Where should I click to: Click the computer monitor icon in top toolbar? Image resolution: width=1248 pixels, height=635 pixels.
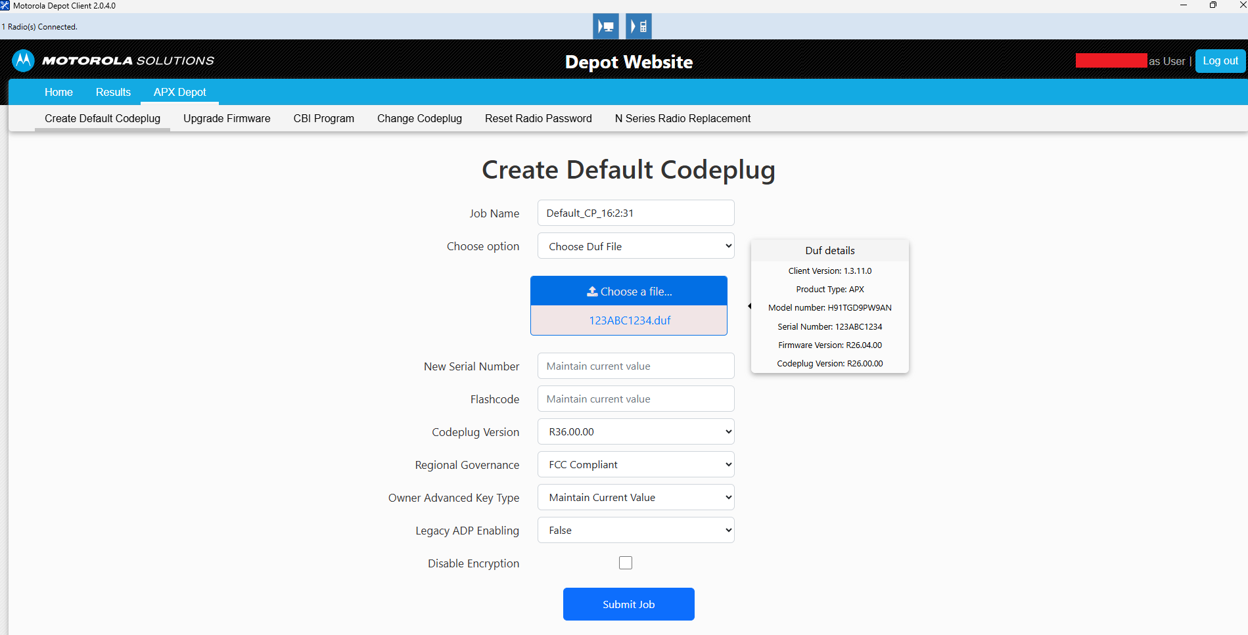coord(605,26)
